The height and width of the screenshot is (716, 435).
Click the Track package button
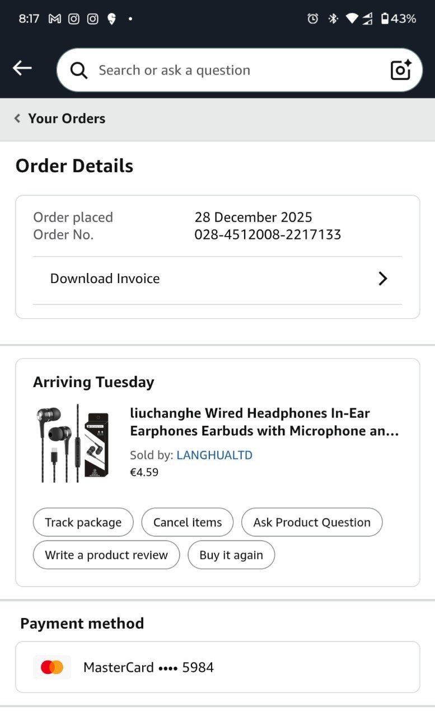point(83,522)
